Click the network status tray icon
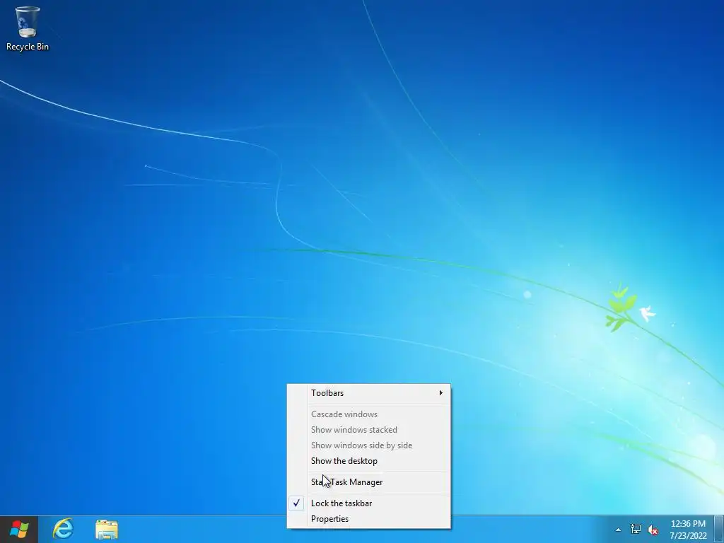 click(636, 530)
